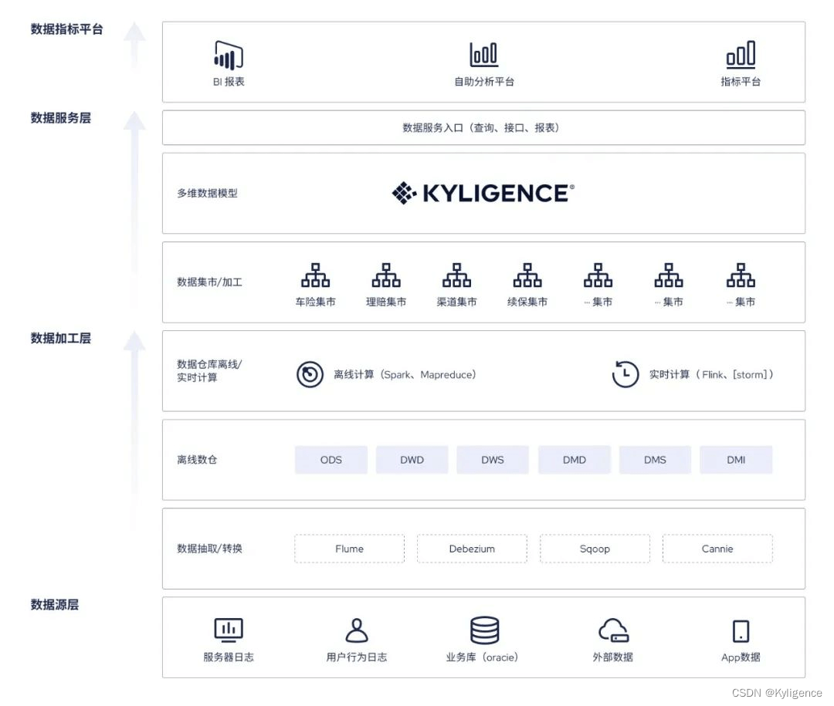Select the 服务器日志 monitor icon
The height and width of the screenshot is (706, 834).
pyautogui.click(x=228, y=630)
